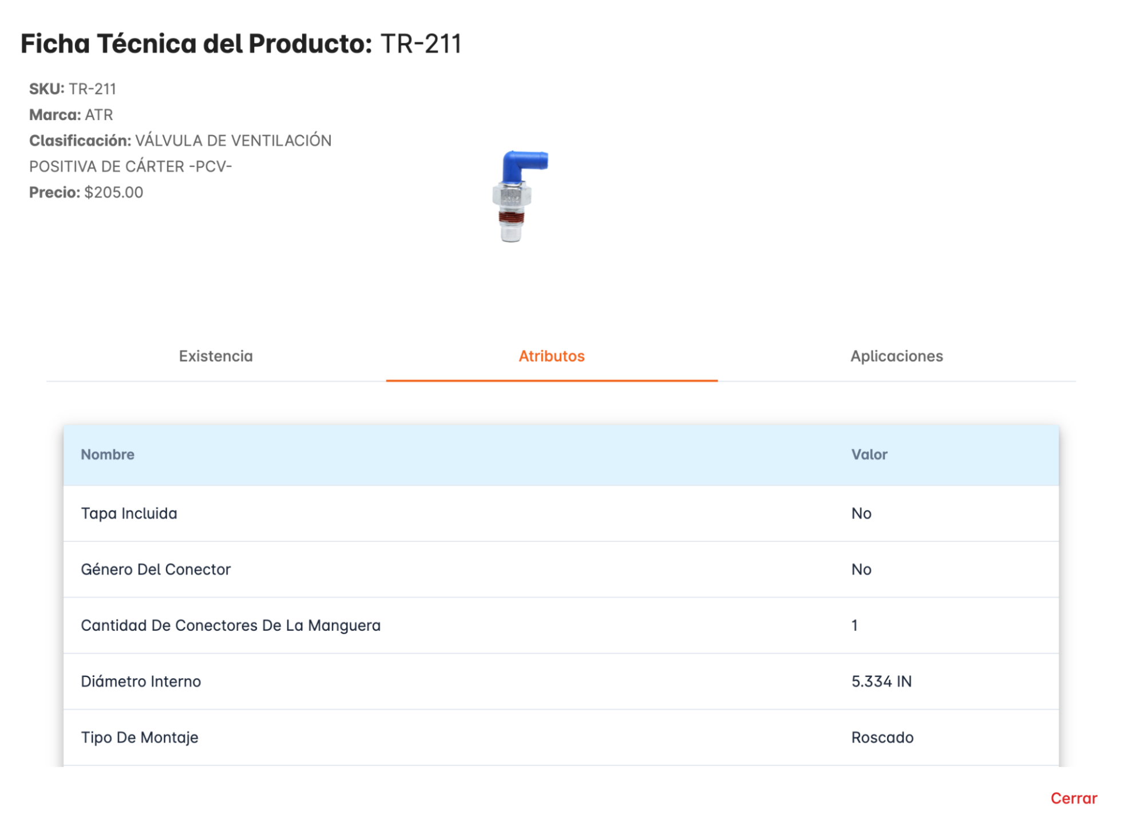Click the value 1 for connector quantity
This screenshot has width=1144, height=831.
click(854, 626)
